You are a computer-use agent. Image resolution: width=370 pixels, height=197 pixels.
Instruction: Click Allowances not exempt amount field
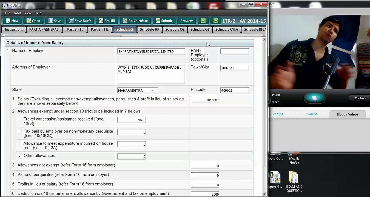click(205, 166)
